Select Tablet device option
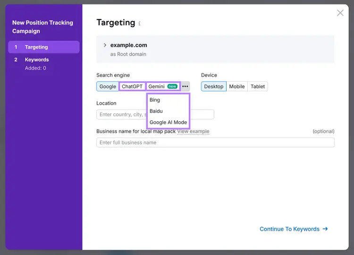 [x=258, y=86]
